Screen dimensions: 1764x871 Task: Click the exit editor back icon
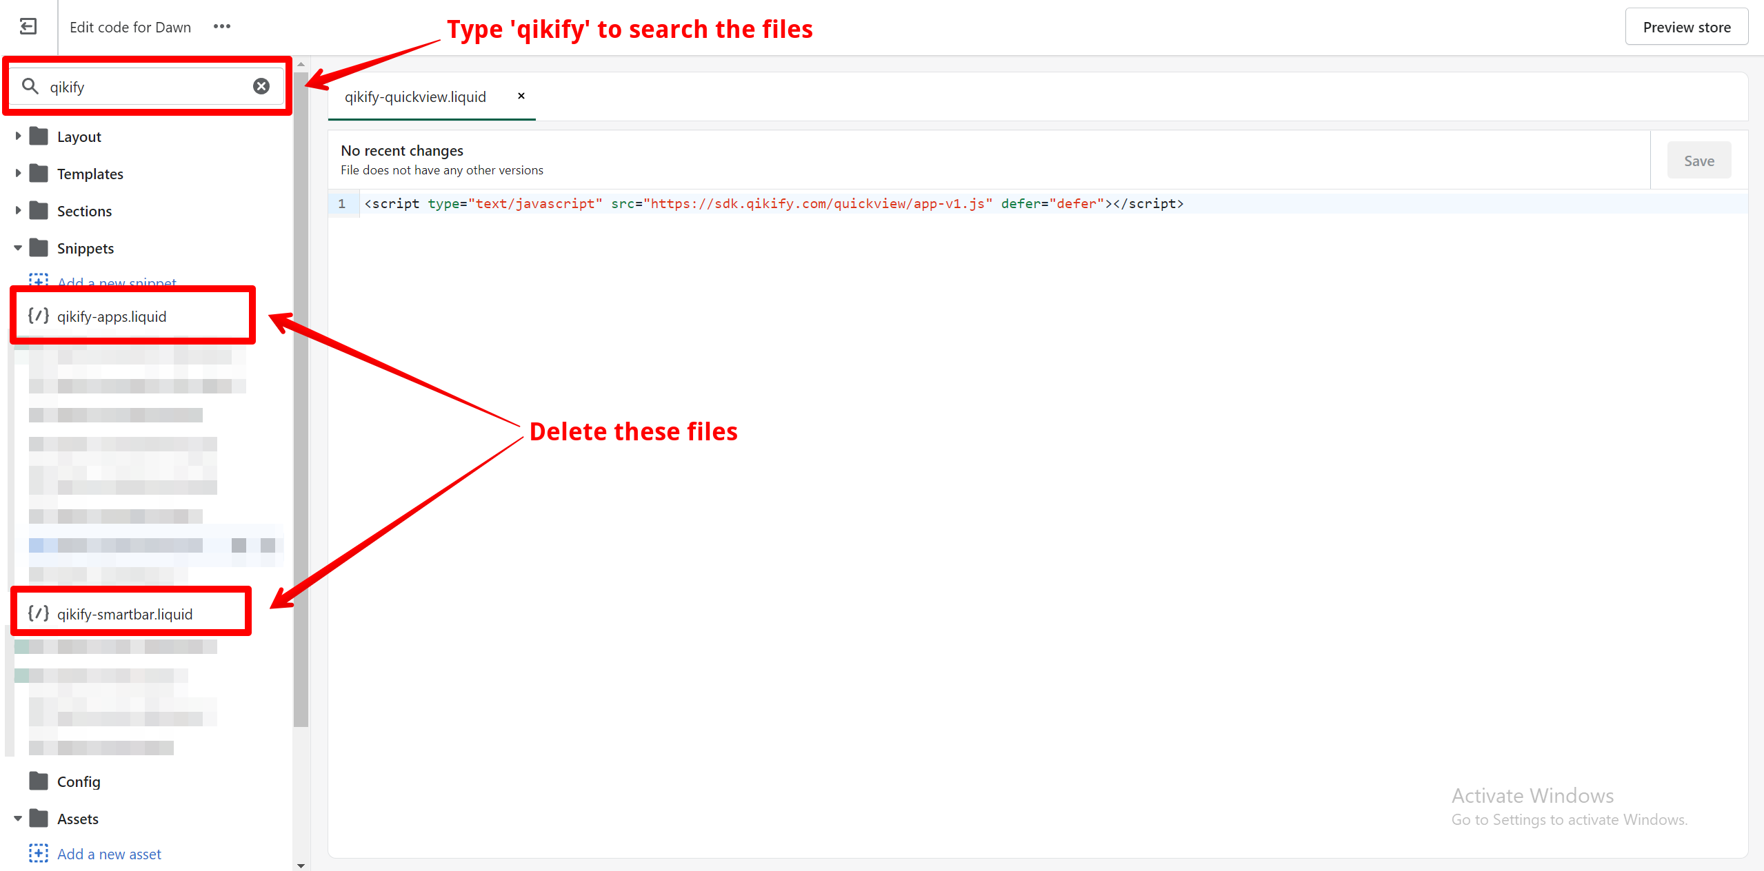(x=28, y=27)
